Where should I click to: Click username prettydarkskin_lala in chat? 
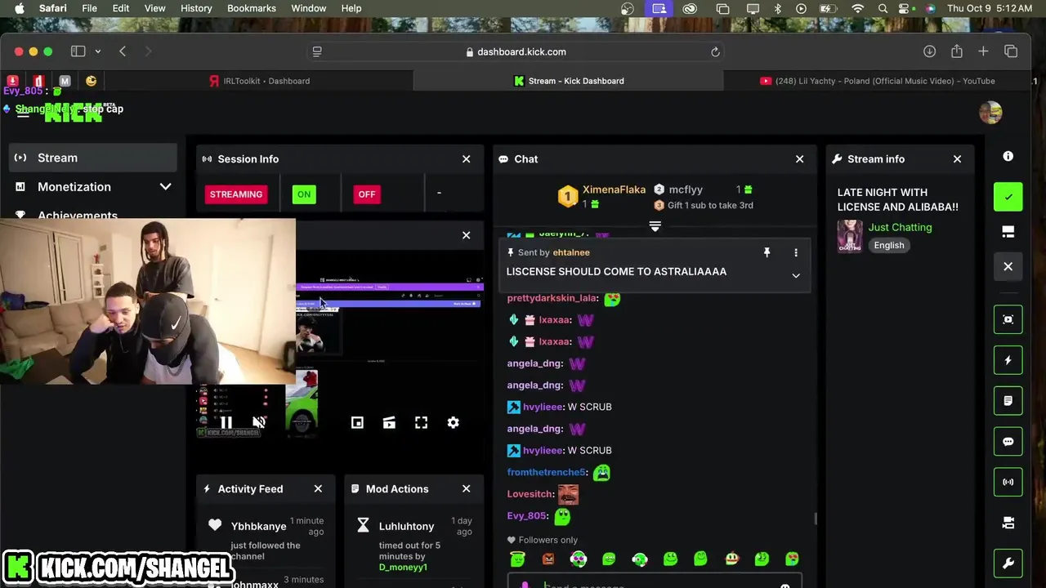click(552, 298)
